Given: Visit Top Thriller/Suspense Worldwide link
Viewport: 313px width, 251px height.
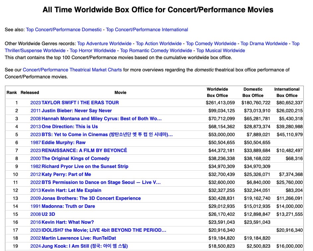Looking at the screenshot, I should click(35, 50).
